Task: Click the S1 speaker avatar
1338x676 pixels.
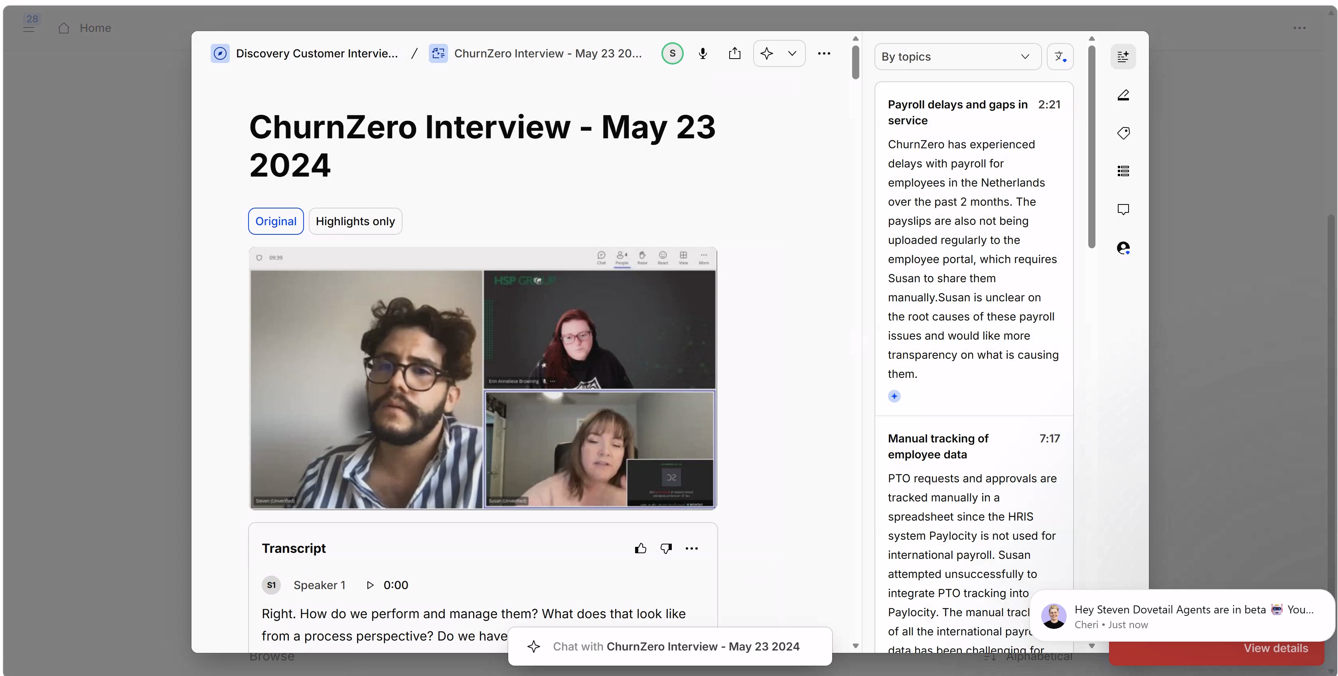Action: (x=271, y=585)
